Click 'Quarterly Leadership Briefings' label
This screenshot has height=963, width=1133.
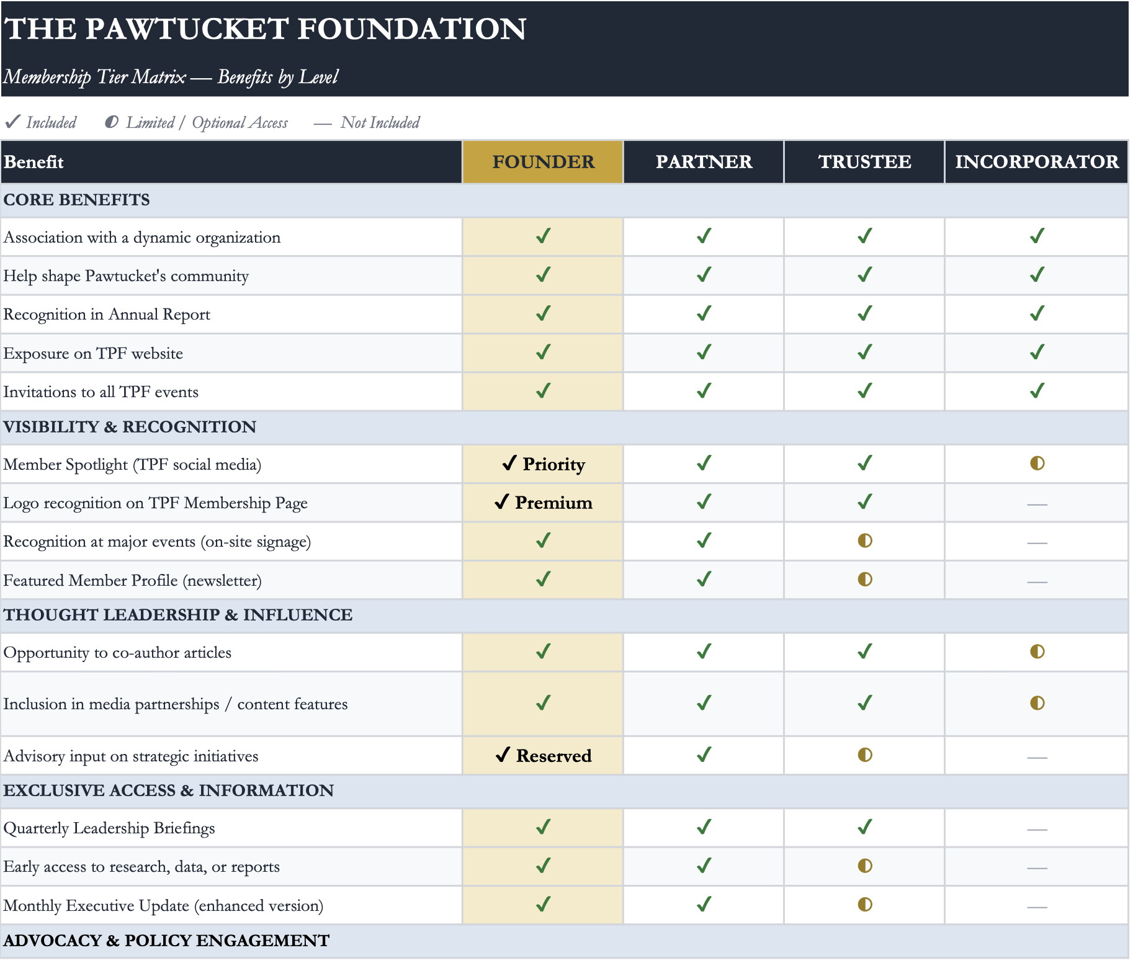109,828
